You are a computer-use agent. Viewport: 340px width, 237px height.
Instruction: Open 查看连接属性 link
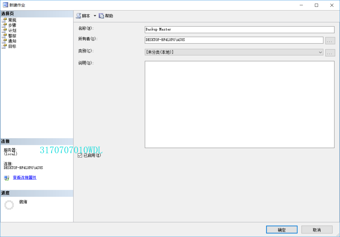pyautogui.click(x=24, y=178)
